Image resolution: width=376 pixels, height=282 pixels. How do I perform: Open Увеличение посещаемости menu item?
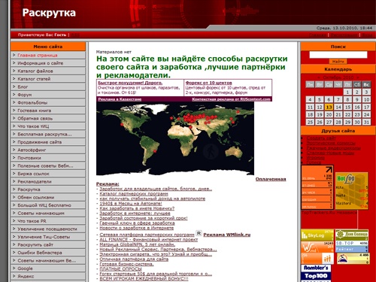48,229
